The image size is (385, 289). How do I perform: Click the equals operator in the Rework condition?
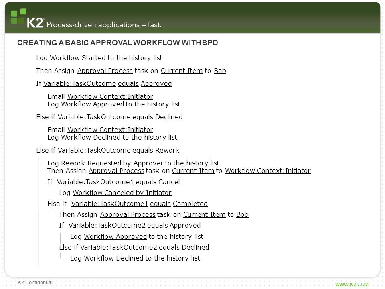click(143, 150)
